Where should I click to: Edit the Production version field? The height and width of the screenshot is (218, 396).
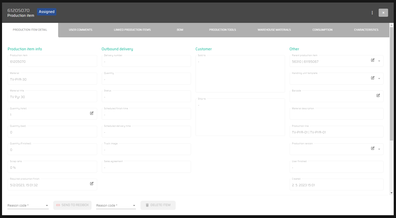coord(373,148)
